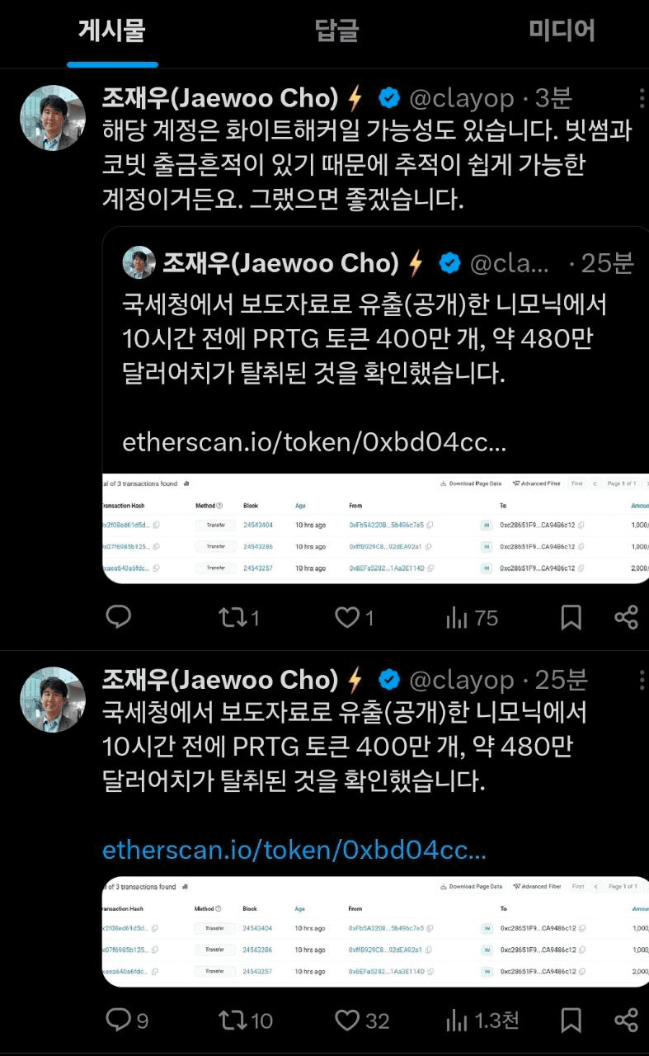Open the Etherscan screenshot in the second post
This screenshot has height=1056, width=649.
coord(375,931)
